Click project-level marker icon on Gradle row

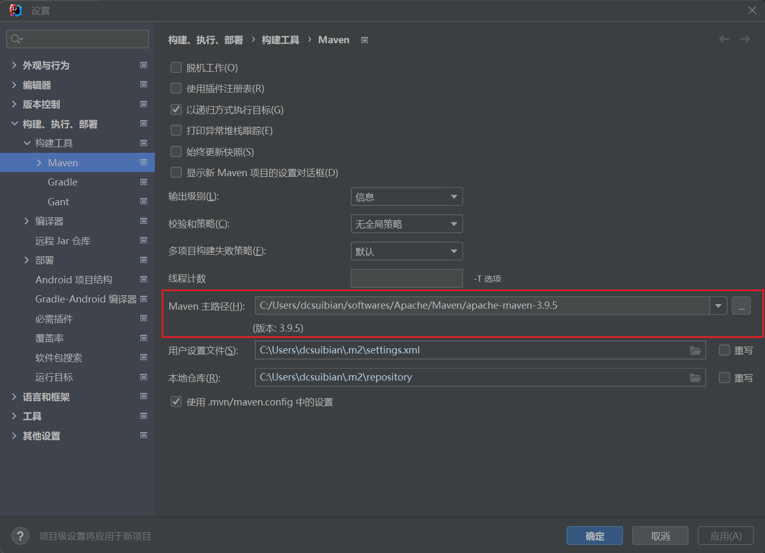[144, 182]
